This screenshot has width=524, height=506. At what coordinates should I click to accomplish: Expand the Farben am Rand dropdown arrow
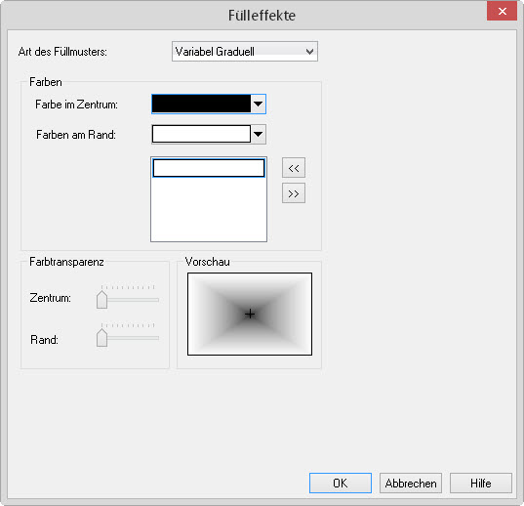point(258,134)
